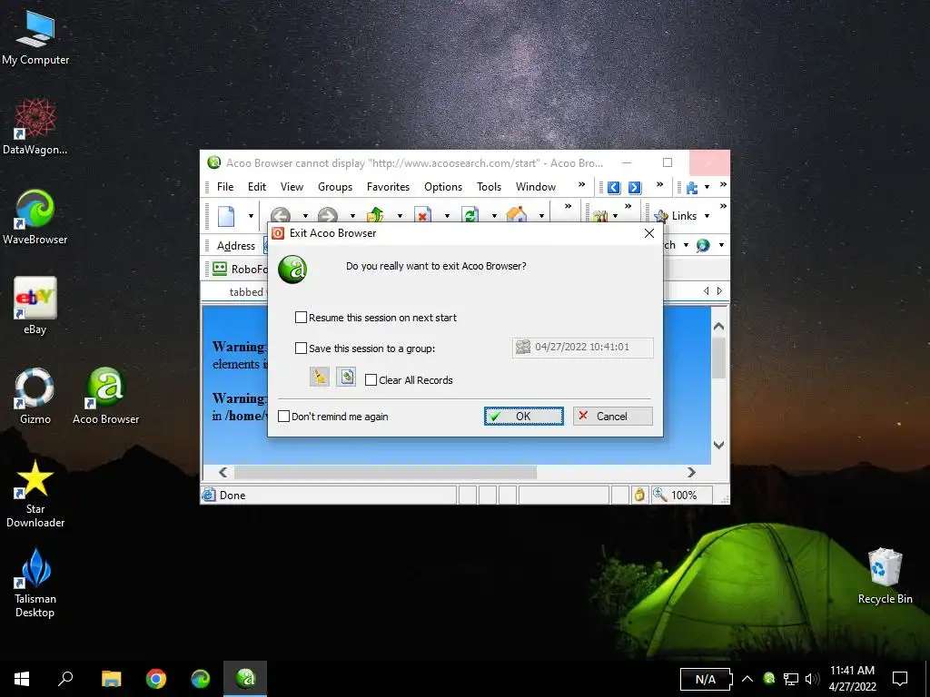Expand the Stop button dropdown arrow
The height and width of the screenshot is (697, 930).
[447, 216]
